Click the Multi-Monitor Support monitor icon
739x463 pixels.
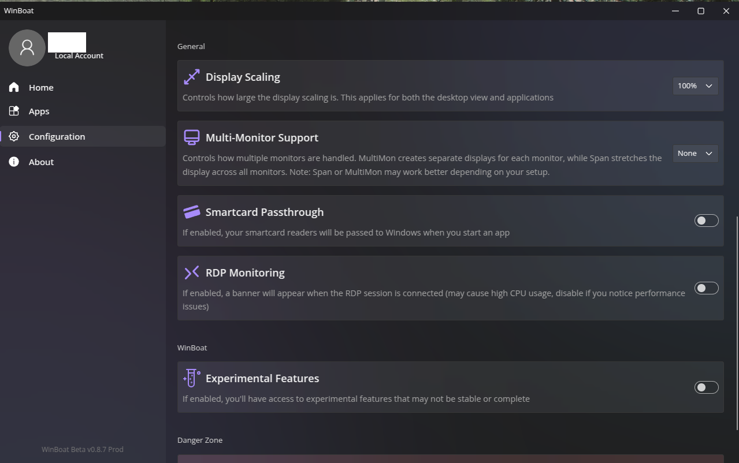191,137
